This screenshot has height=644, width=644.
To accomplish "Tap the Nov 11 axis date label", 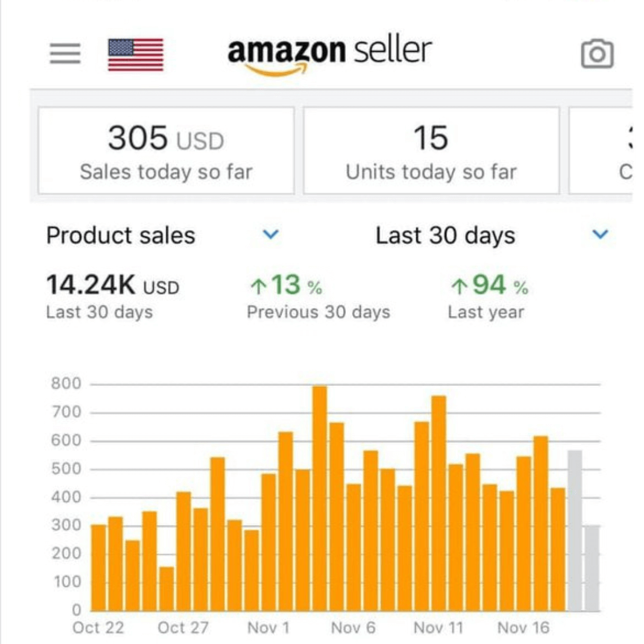I will click(x=438, y=628).
